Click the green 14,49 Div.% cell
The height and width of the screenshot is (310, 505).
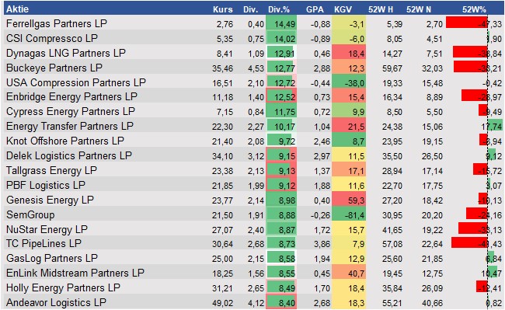pos(281,24)
